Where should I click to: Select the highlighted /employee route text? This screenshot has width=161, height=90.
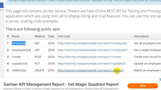coord(19,43)
